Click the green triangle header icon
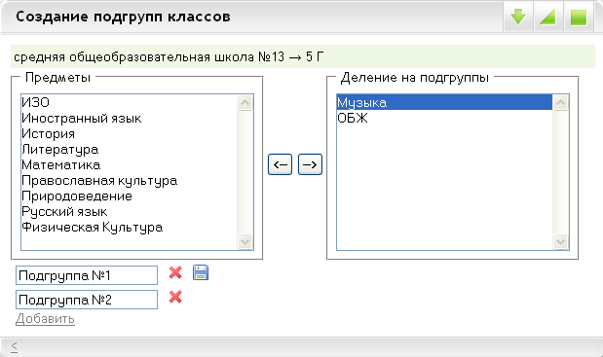603x357 pixels. coord(548,17)
